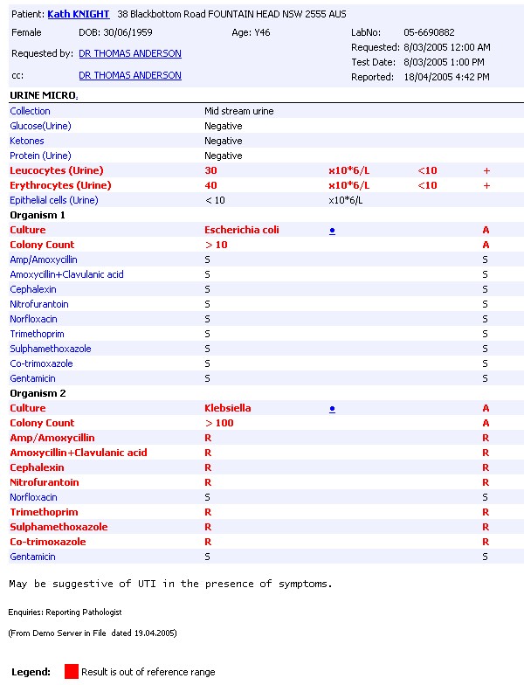This screenshot has width=524, height=685.
Task: Select the Collection test name
Action: click(x=31, y=112)
